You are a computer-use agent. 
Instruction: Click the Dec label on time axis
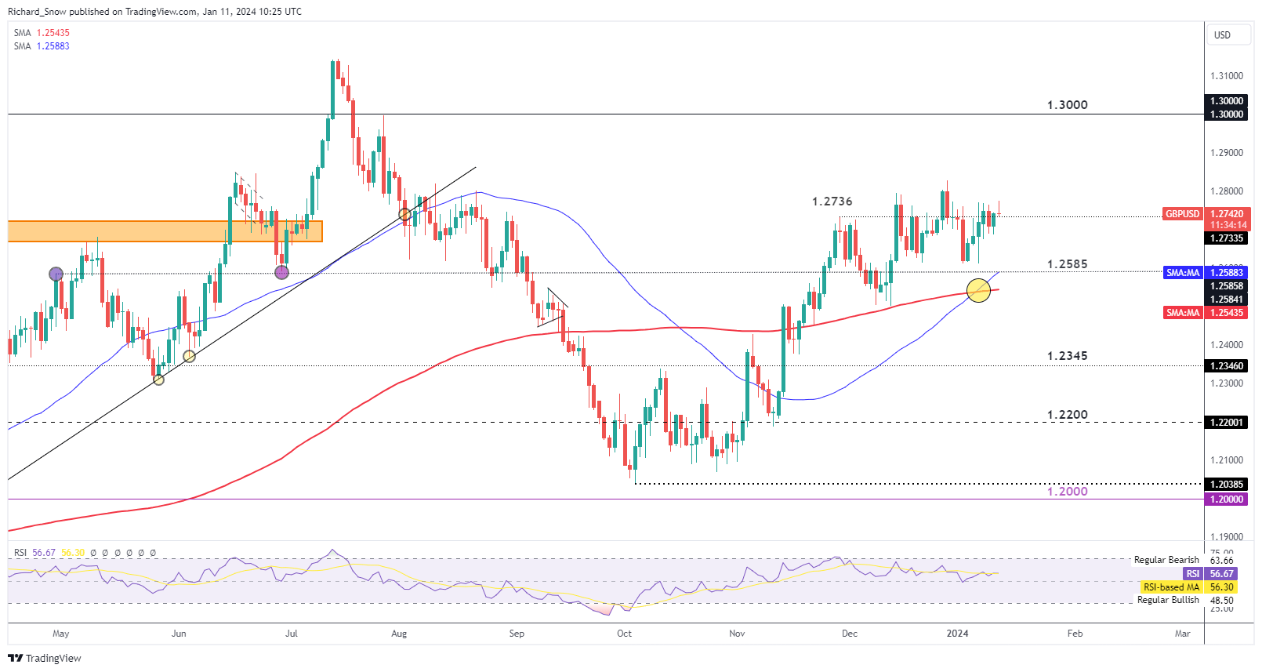(x=850, y=634)
